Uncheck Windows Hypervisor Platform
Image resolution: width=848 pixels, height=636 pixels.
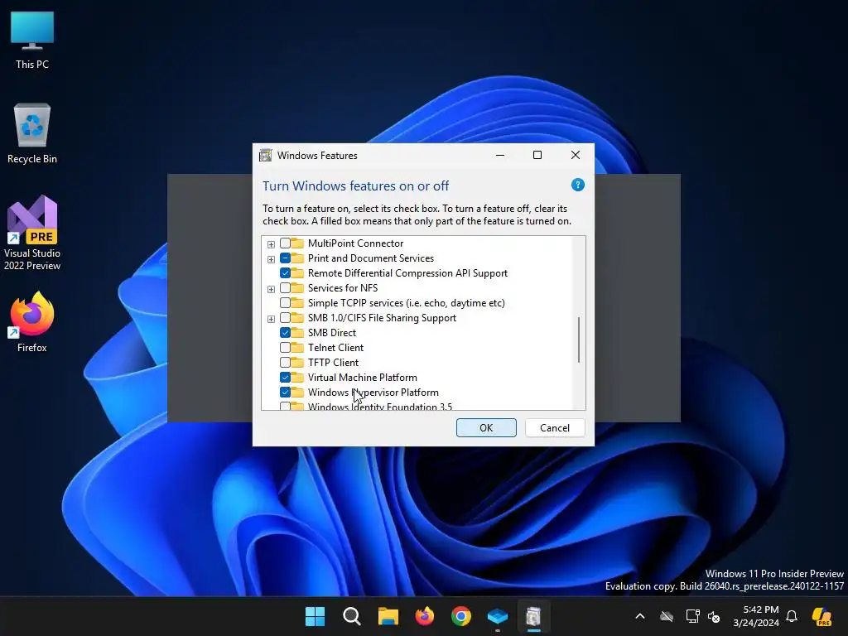[285, 392]
